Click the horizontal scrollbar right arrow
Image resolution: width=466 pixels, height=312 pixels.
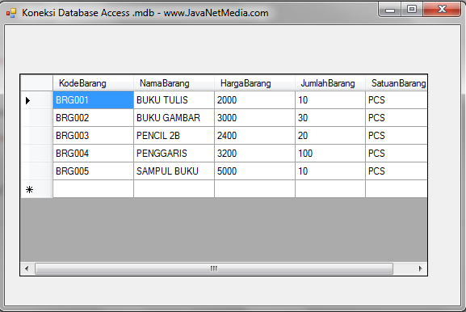(420, 268)
